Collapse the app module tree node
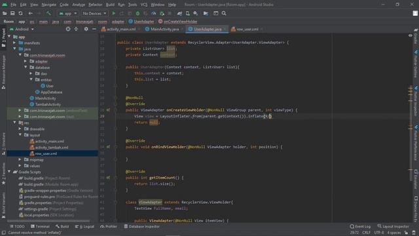 pos(9,37)
